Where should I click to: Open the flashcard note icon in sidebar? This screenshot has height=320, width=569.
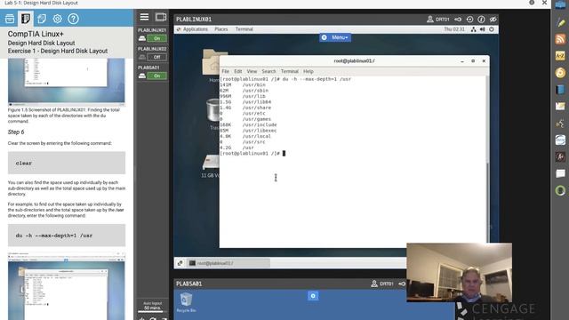pyautogui.click(x=560, y=107)
